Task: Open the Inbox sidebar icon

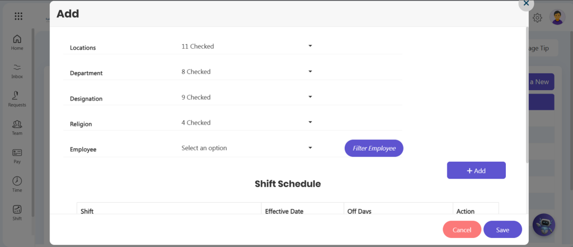Action: click(17, 71)
